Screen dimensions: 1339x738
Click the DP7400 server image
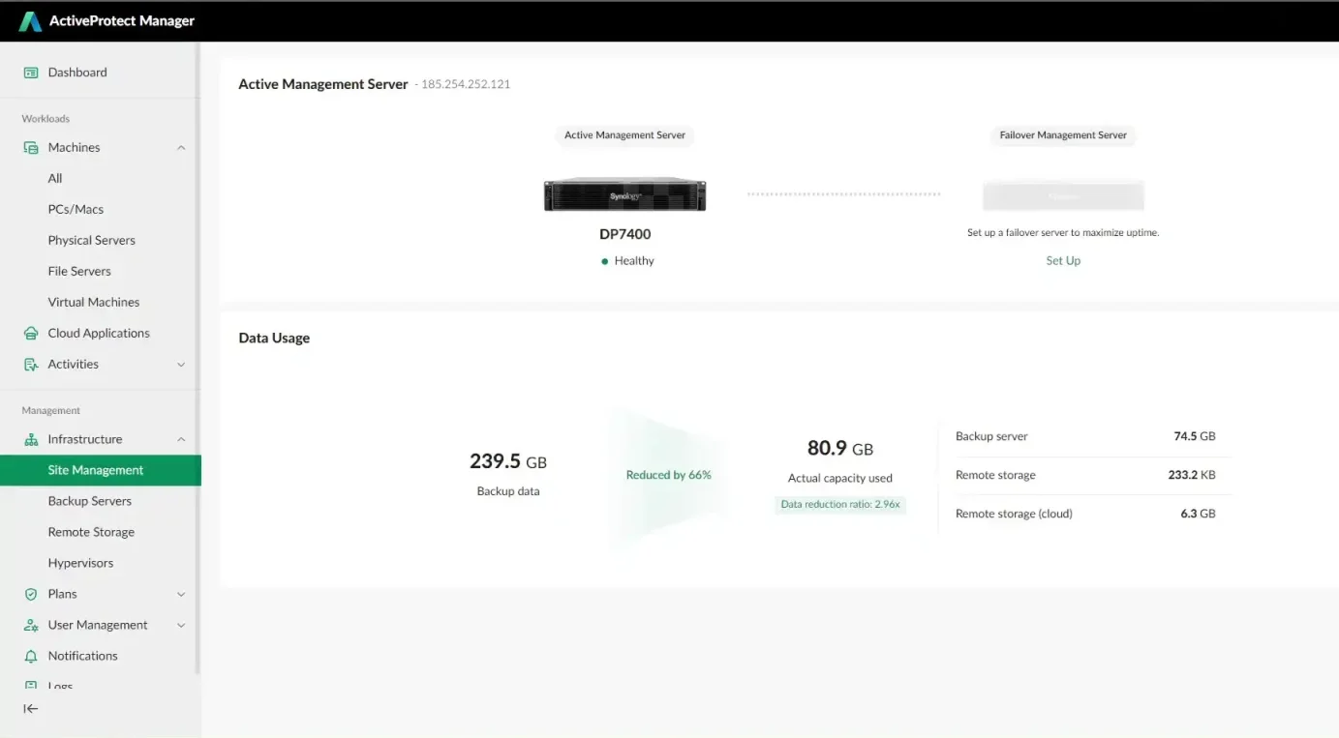pos(624,195)
